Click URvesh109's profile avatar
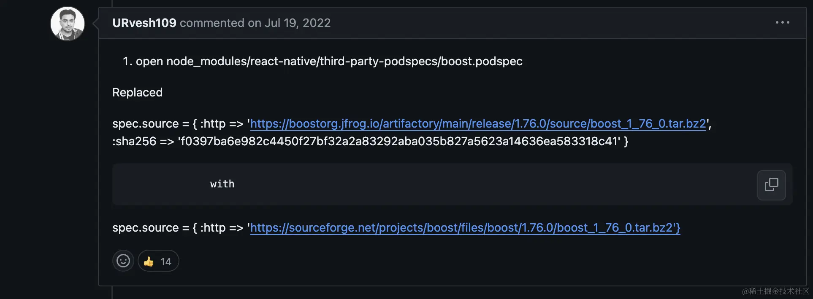This screenshot has width=813, height=299. pos(68,24)
